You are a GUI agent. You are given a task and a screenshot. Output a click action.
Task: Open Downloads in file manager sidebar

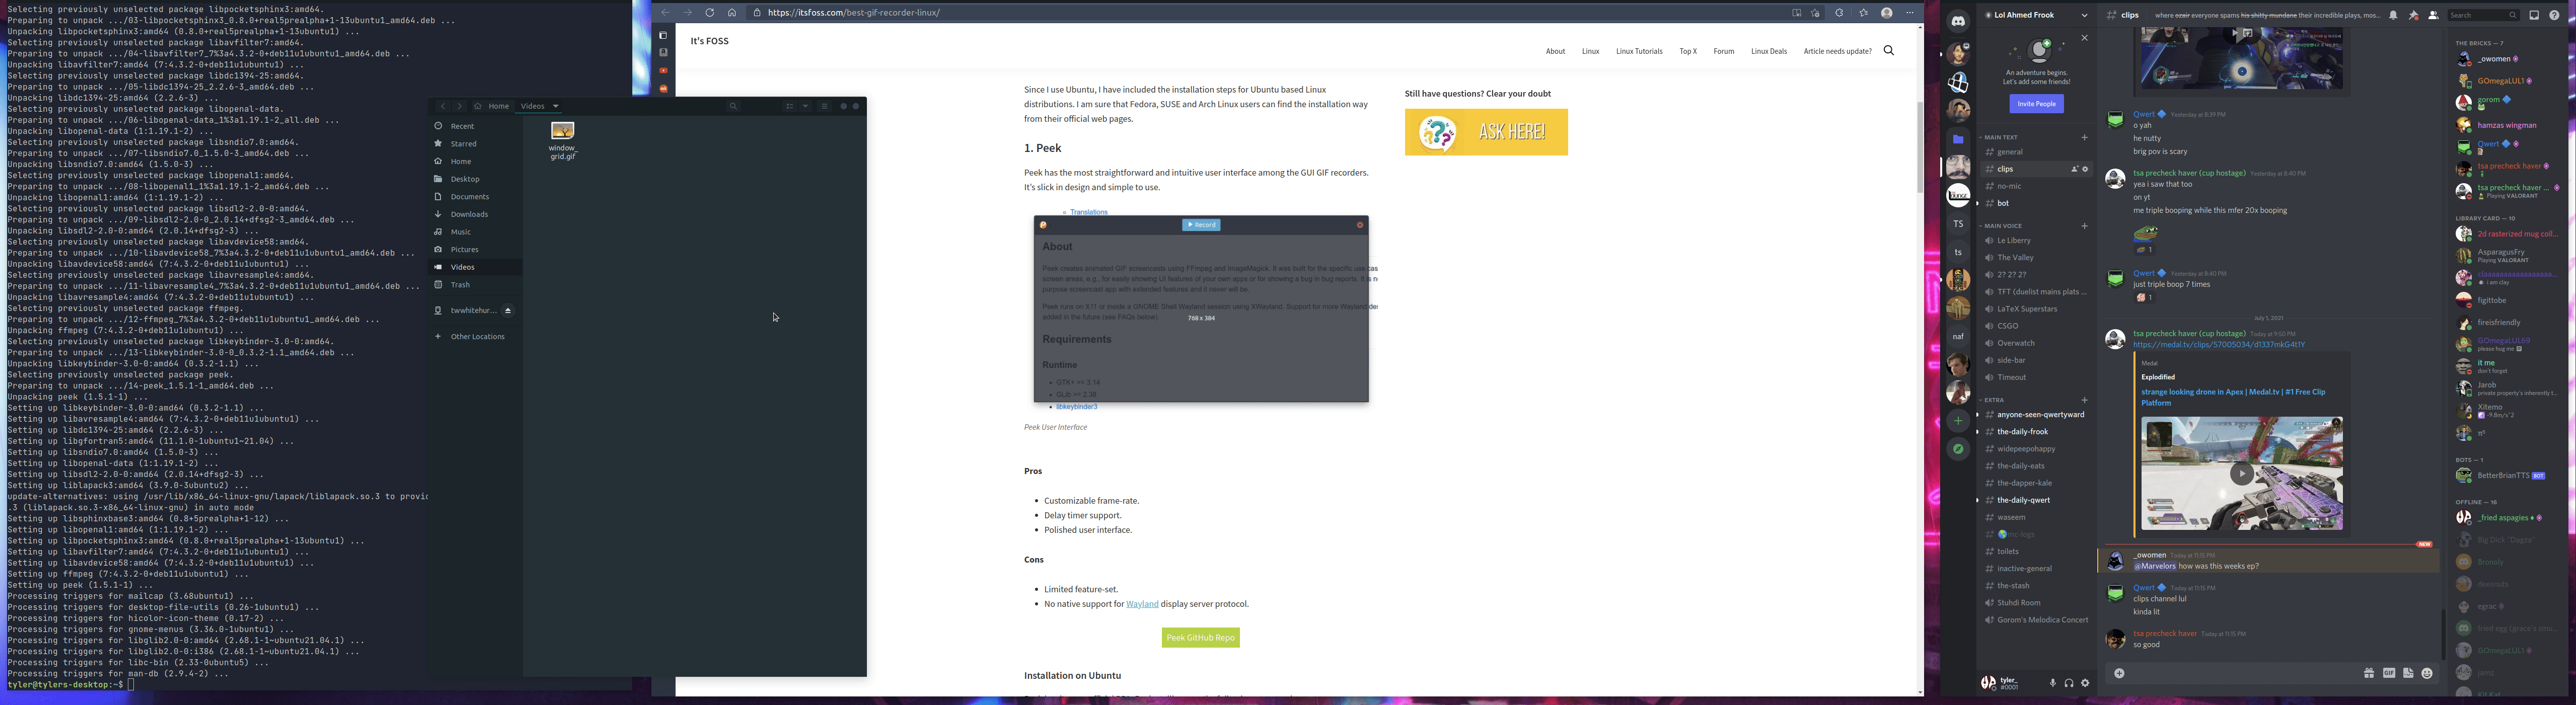point(475,214)
